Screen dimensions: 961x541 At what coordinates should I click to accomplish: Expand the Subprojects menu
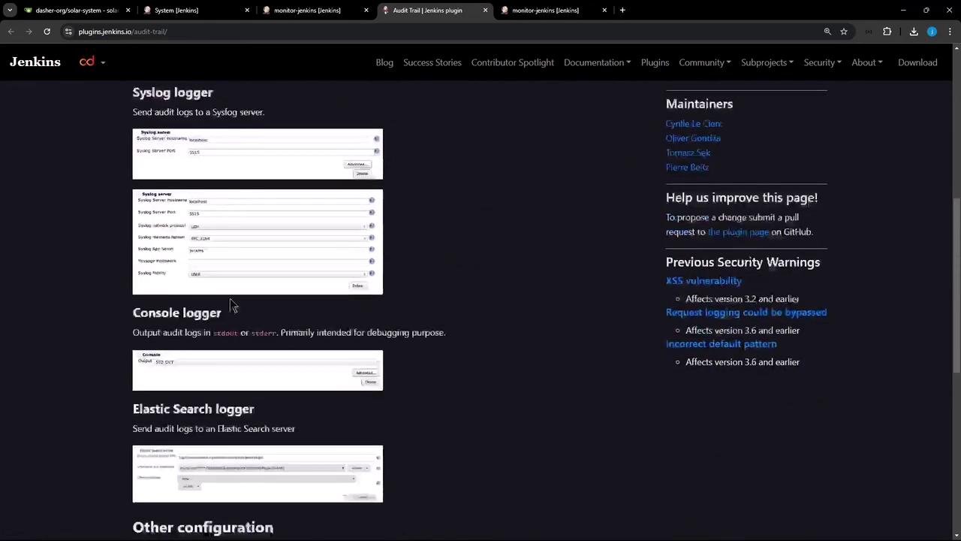pos(767,62)
